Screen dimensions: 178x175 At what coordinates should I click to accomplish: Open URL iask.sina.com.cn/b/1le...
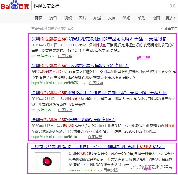click(55, 137)
